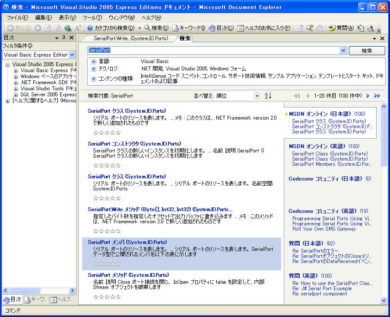Viewport: 390px width, 317px height.
Task: Open the active tab list dropdown arrow
Action: tap(374, 38)
